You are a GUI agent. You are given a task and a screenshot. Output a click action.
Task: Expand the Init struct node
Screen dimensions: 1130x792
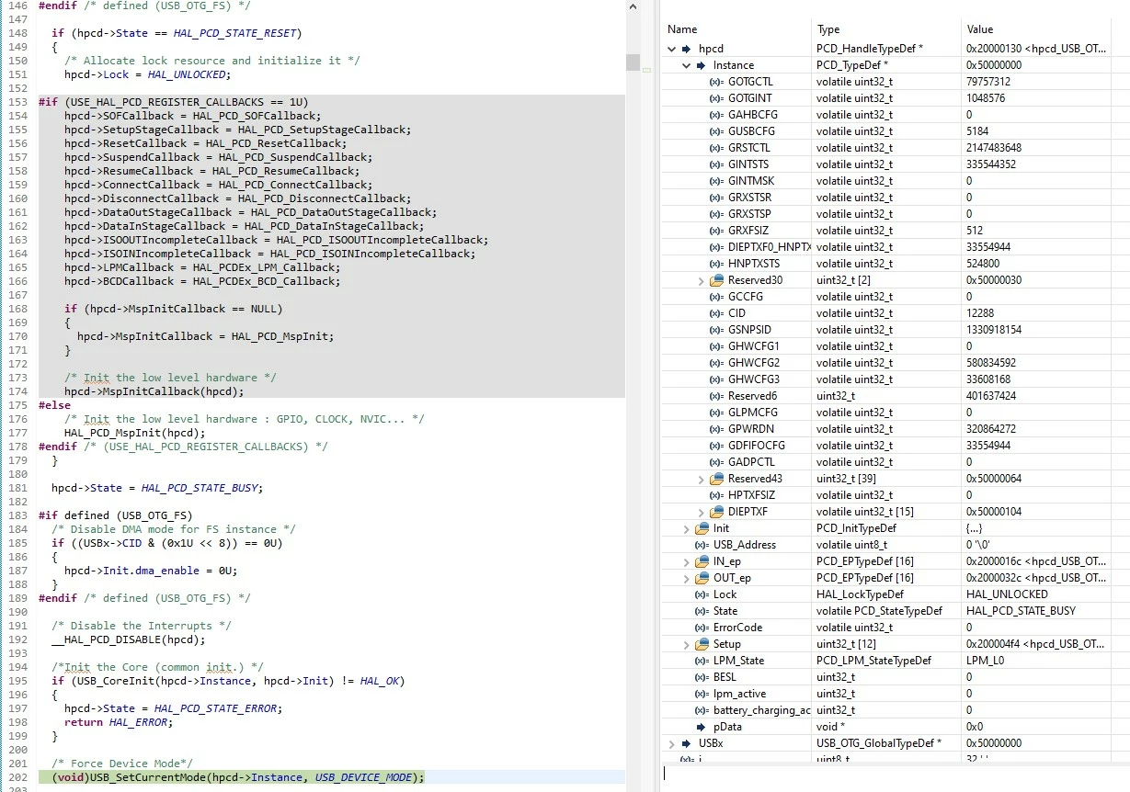(x=687, y=528)
